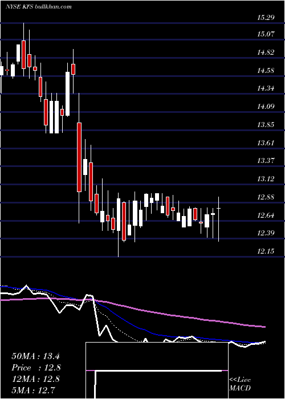The width and height of the screenshot is (285, 399).
Task: Click the 15.29 price axis label
Action: tap(266, 18)
